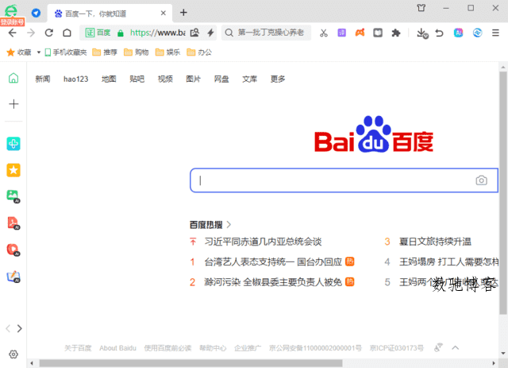Open the 娱乐 bookmark folder
The width and height of the screenshot is (508, 368).
tap(167, 52)
